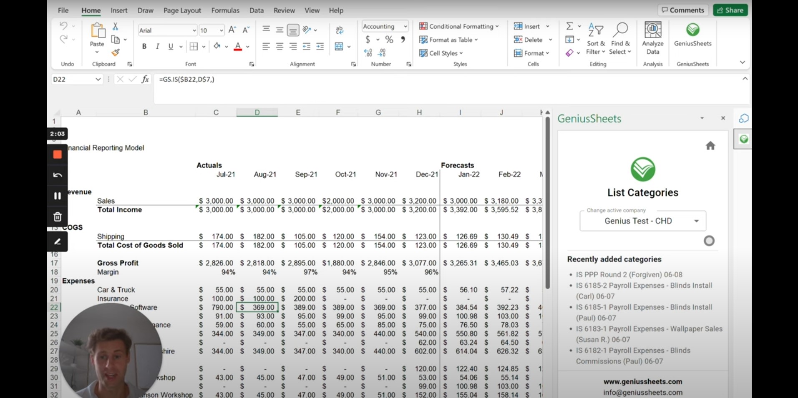Open the Accounting number format dropdown

(x=405, y=26)
